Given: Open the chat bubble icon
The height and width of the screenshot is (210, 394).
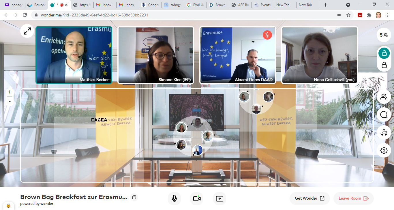Looking at the screenshot, I should [x=384, y=115].
